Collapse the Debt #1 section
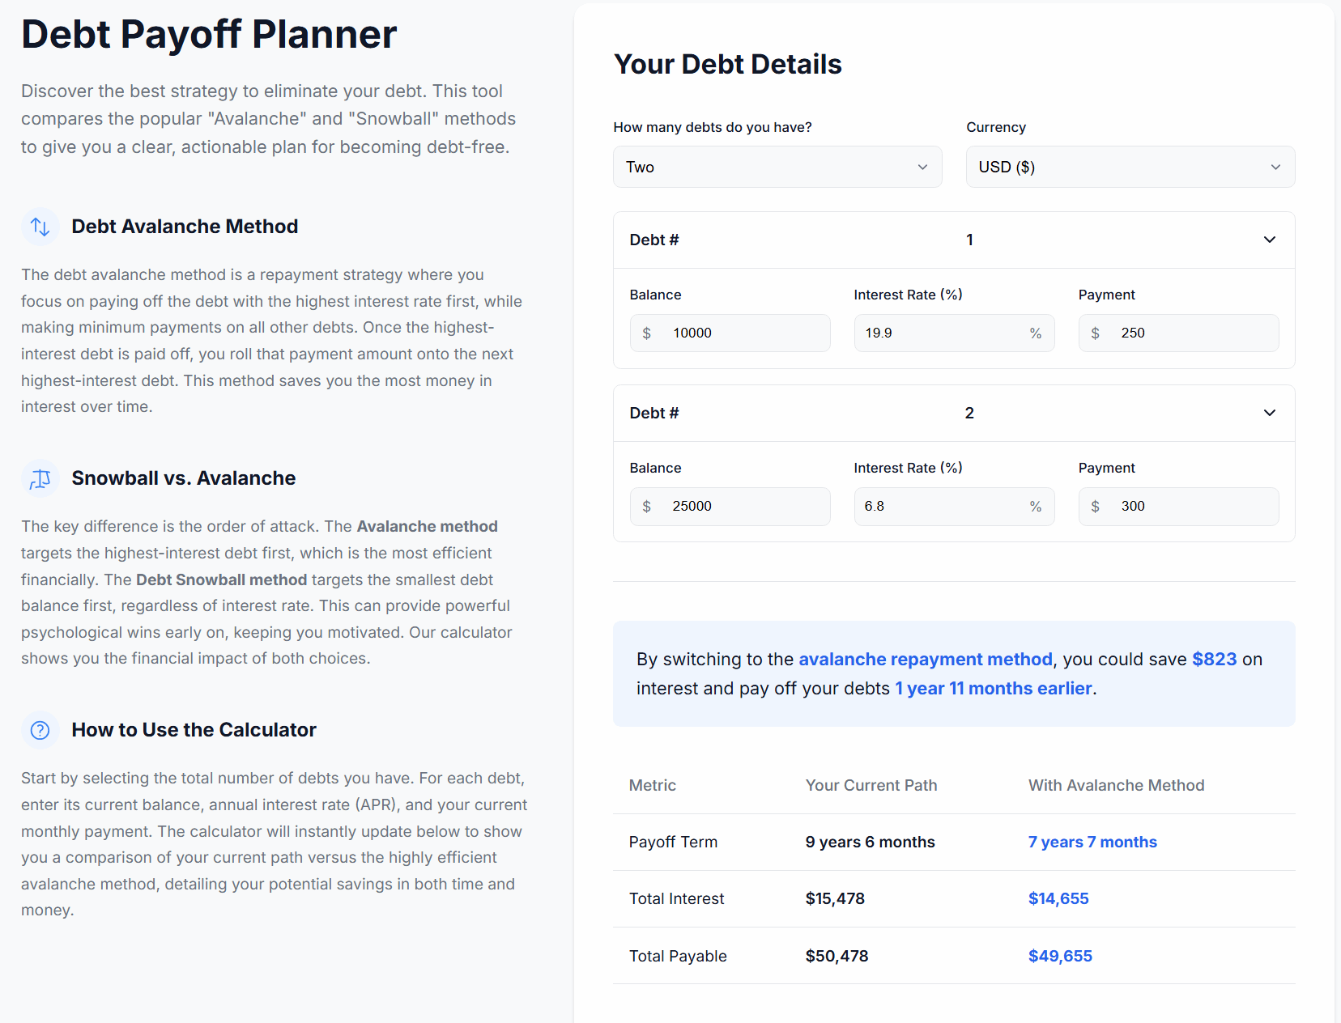The image size is (1341, 1023). 1269,240
